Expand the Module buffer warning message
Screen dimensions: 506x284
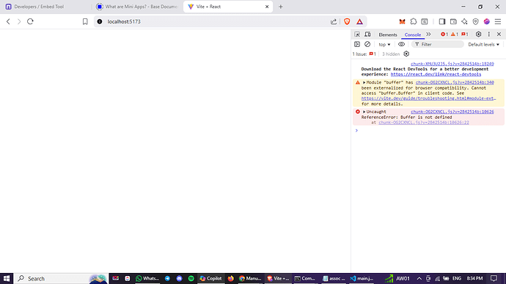point(364,83)
